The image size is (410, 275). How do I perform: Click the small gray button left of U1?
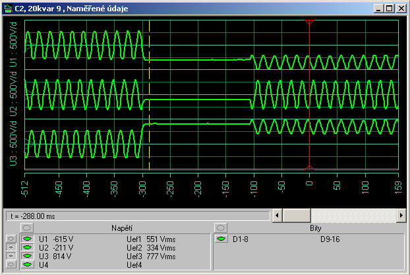coord(11,239)
